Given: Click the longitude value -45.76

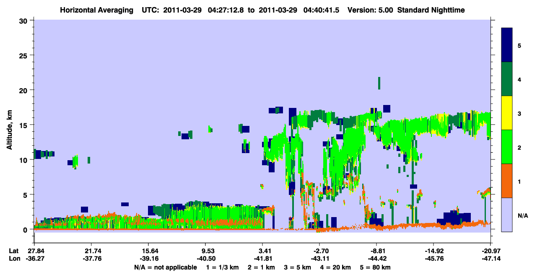Looking at the screenshot, I should point(434,259).
